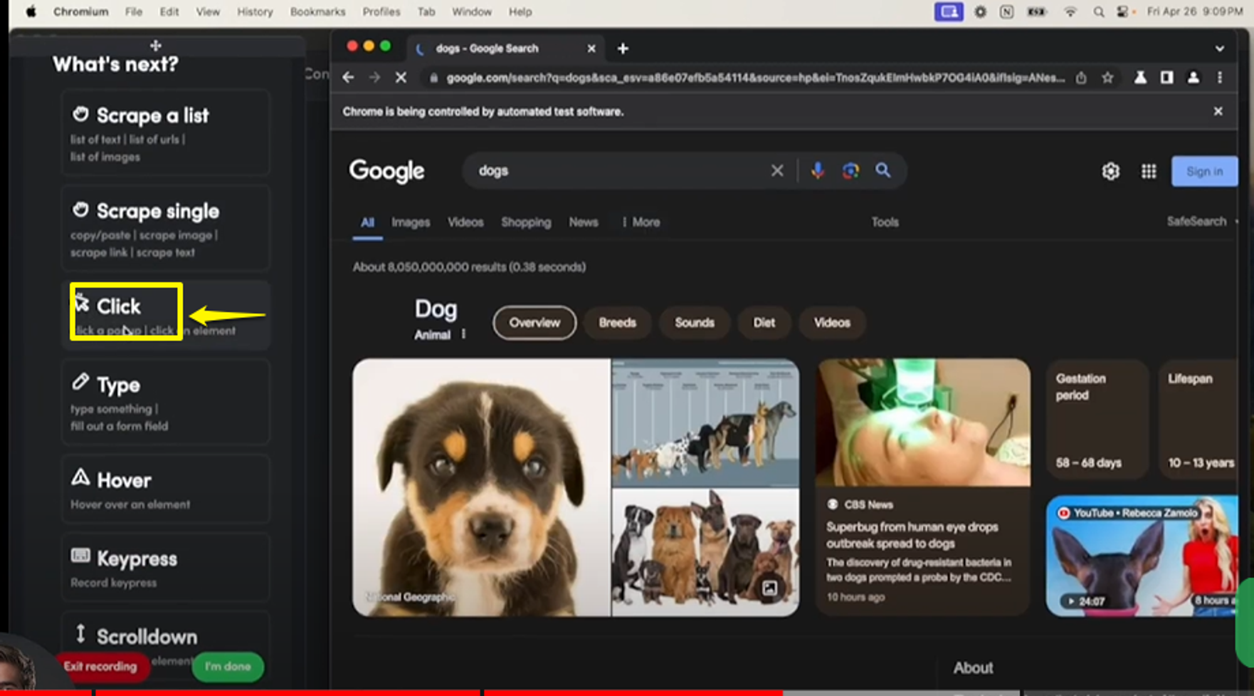Go back using browser back arrow
Viewport: 1254px width, 696px height.
(x=349, y=78)
